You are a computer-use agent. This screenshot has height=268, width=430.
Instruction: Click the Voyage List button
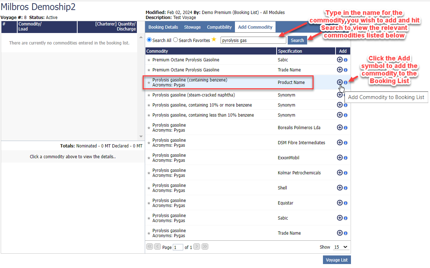click(337, 260)
